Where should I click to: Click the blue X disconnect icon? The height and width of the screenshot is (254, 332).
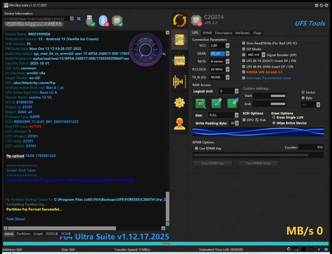(x=79, y=19)
